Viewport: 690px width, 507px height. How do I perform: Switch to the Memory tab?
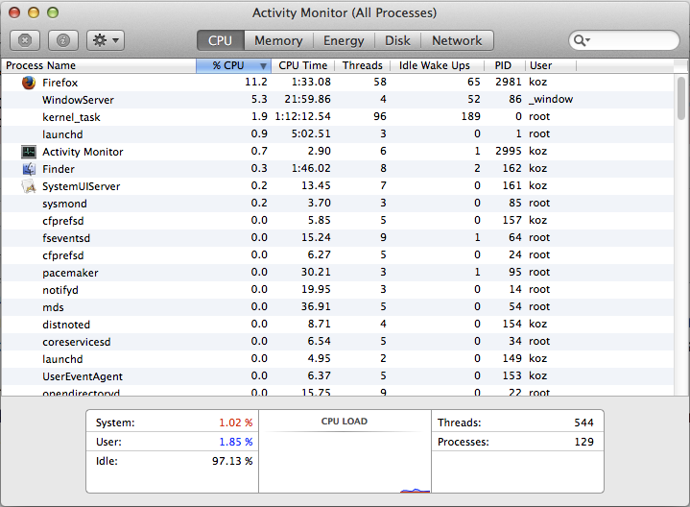coord(278,40)
